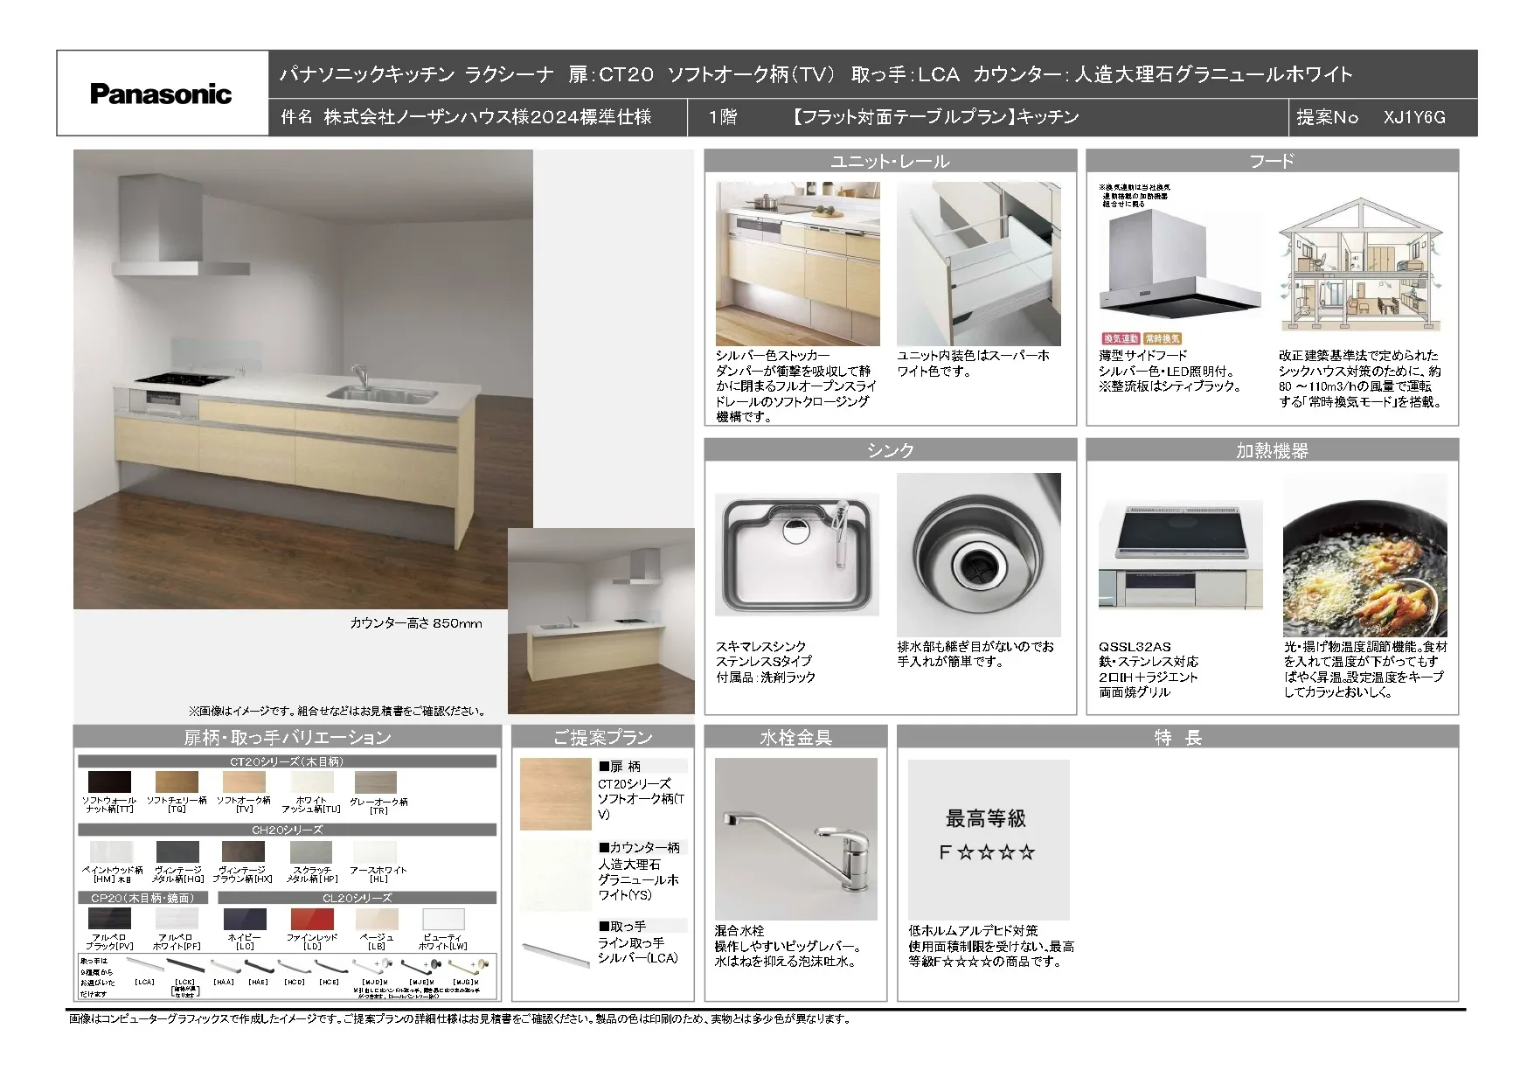This screenshot has width=1534, height=1084.
Task: Click the 最高等級 F☆☆☆☆ badge
Action: (x=989, y=839)
